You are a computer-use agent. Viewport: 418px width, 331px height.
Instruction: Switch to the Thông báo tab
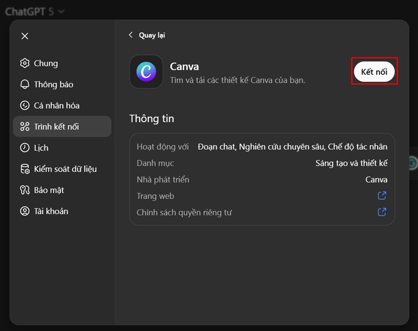click(53, 85)
